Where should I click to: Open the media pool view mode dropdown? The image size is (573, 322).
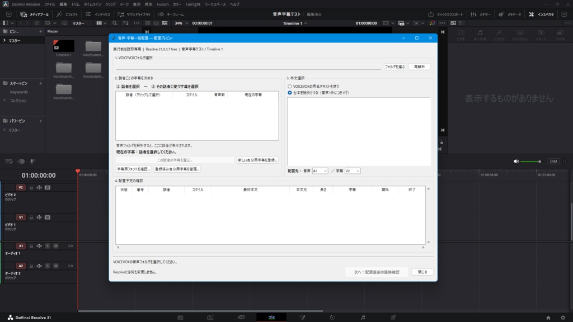coord(101,23)
